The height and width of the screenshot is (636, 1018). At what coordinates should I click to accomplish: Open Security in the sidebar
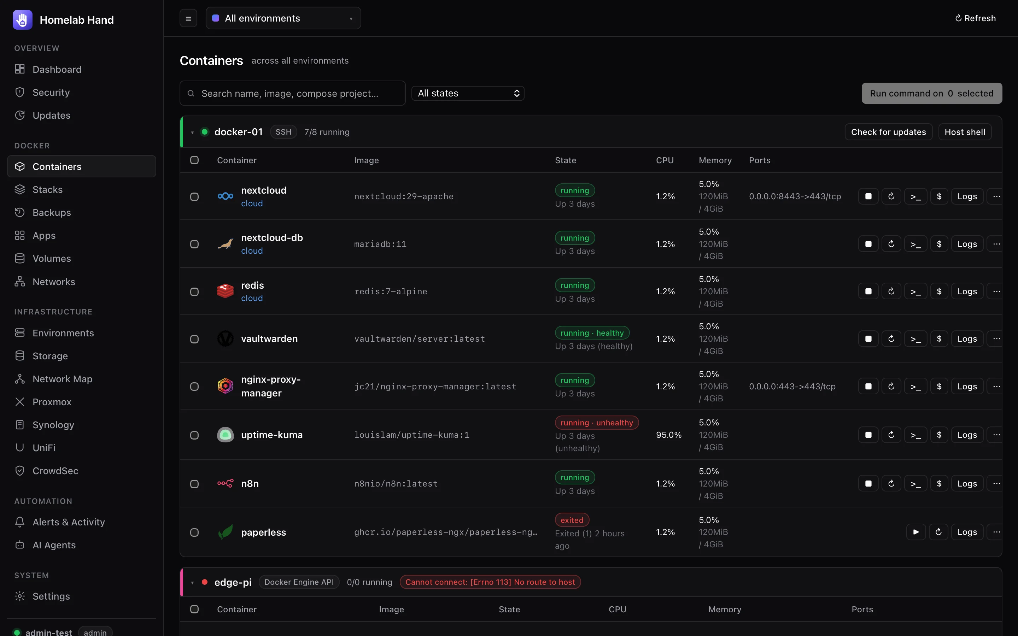tap(82, 93)
